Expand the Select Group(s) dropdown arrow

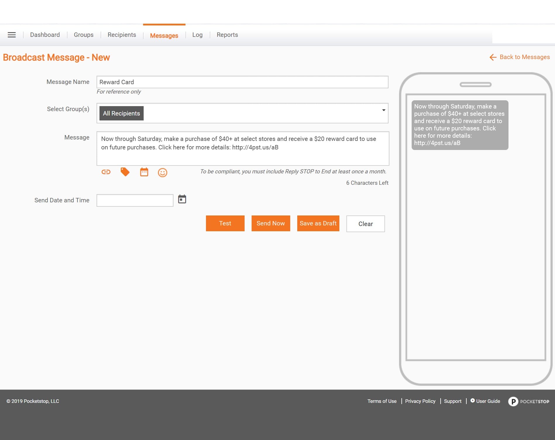click(383, 110)
